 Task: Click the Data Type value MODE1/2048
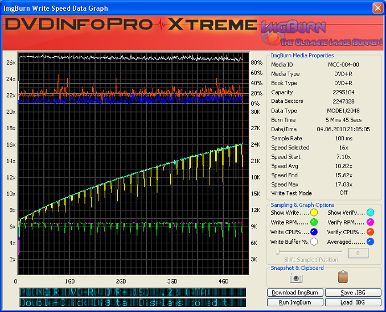(x=343, y=111)
